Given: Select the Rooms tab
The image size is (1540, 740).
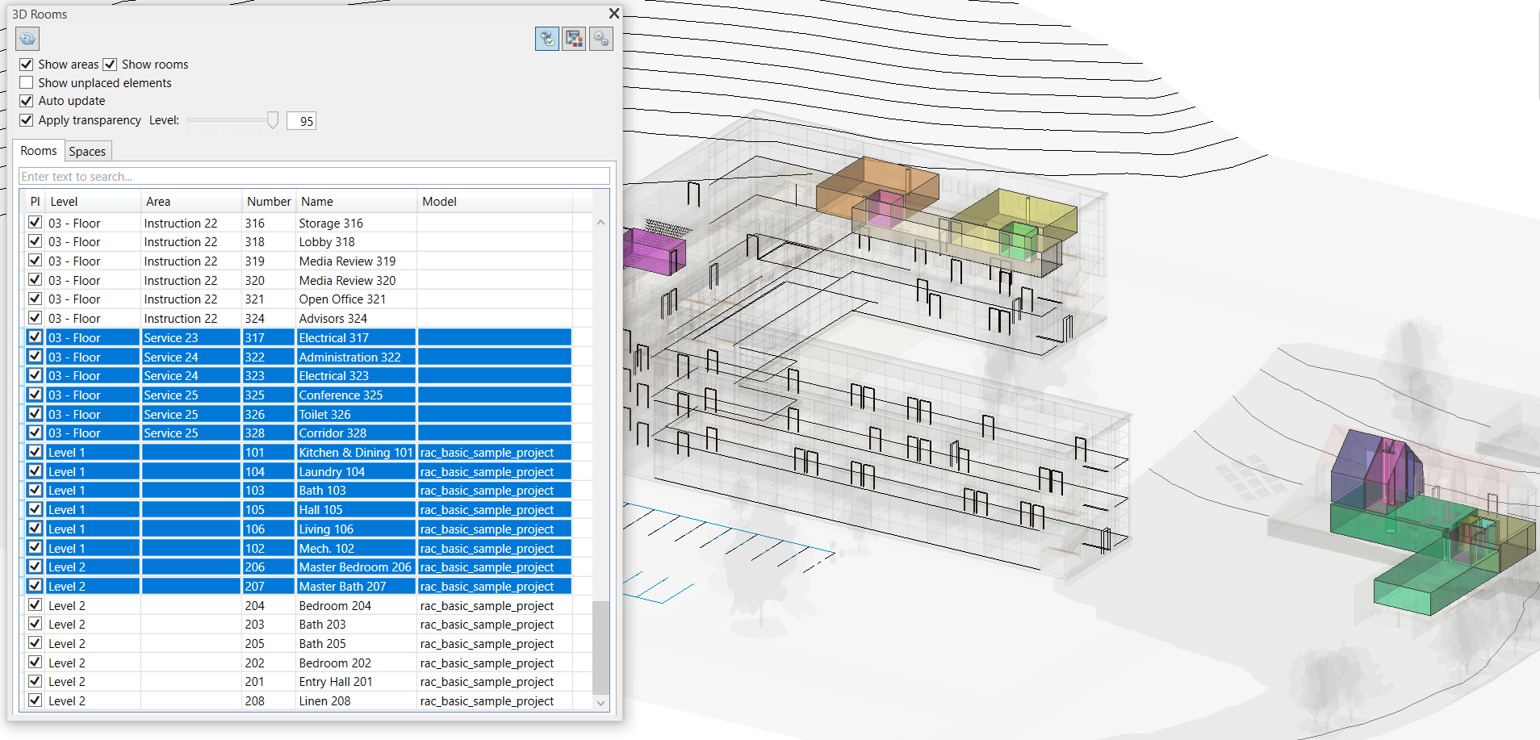Looking at the screenshot, I should 39,151.
